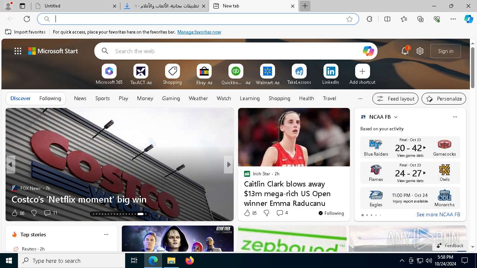
Task: Open the Money category
Action: point(145,99)
